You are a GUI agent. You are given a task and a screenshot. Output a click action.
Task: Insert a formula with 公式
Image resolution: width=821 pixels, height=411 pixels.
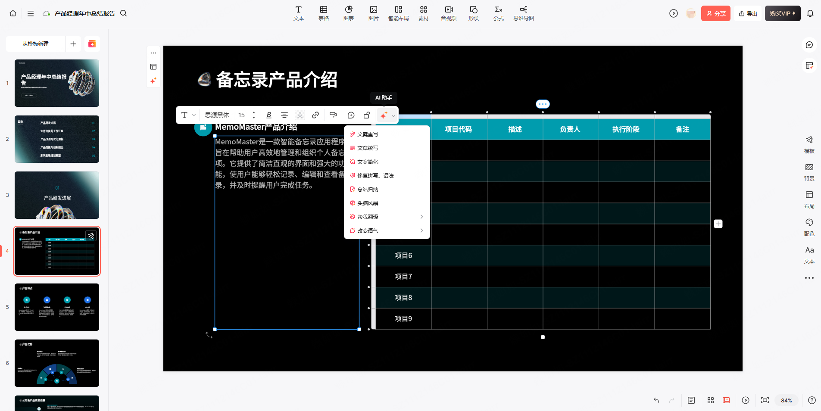[x=499, y=13]
